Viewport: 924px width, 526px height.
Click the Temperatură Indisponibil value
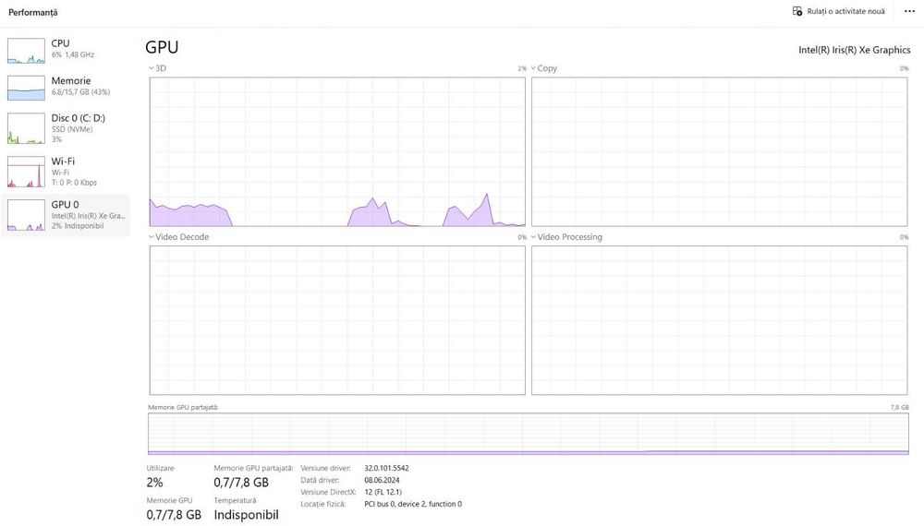click(x=246, y=515)
